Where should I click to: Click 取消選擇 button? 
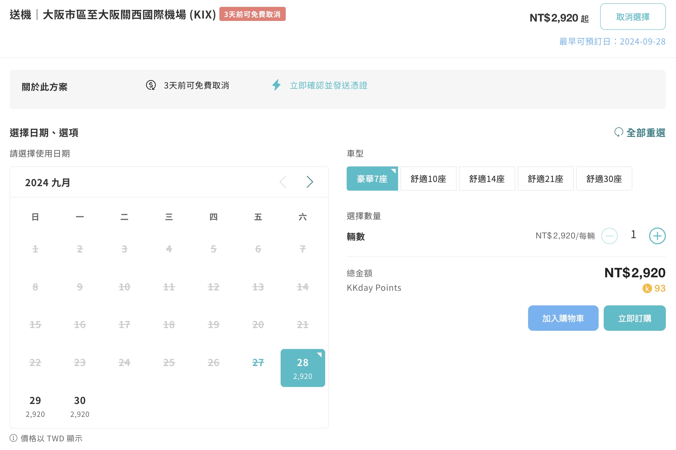point(633,17)
